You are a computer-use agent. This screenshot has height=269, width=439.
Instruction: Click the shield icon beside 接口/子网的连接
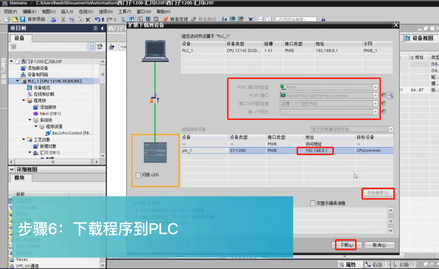[383, 103]
